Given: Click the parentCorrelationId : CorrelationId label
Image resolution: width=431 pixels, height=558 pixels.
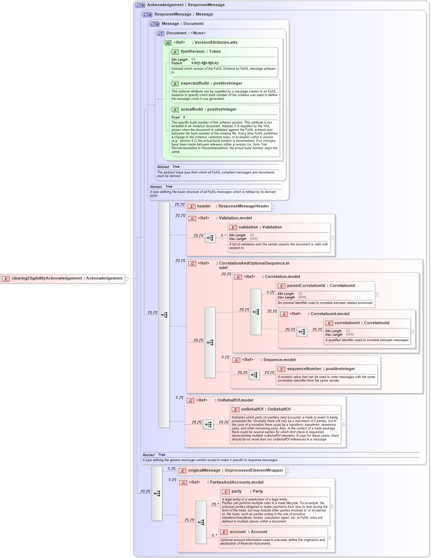Looking at the screenshot, I should [x=322, y=286].
